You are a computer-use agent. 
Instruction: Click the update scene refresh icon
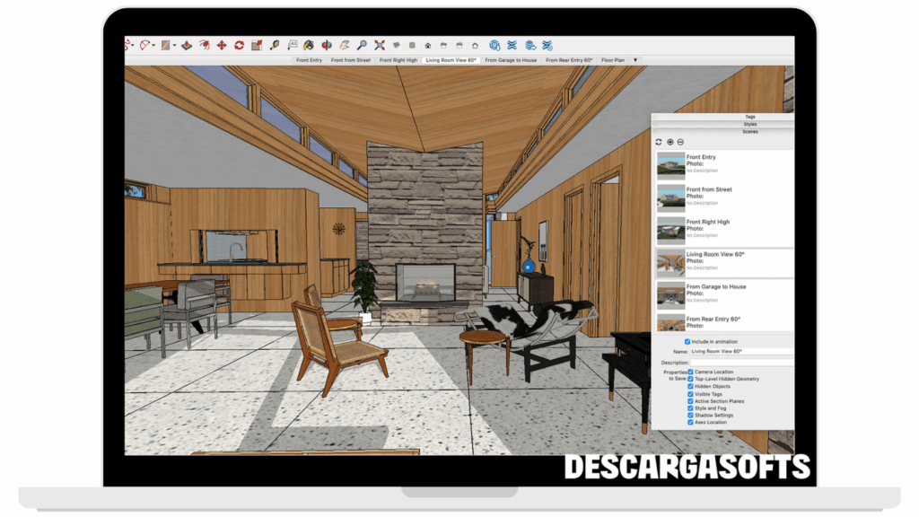click(659, 142)
